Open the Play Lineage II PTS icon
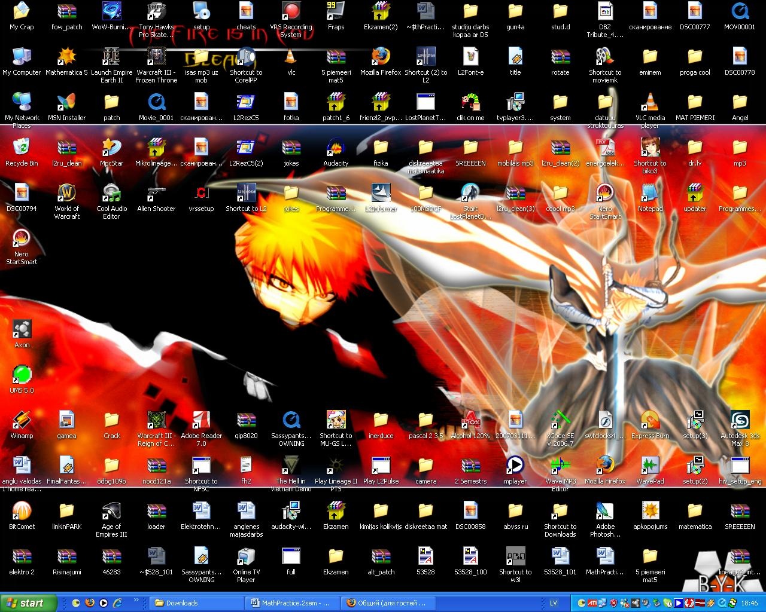This screenshot has height=612, width=766. click(x=336, y=466)
